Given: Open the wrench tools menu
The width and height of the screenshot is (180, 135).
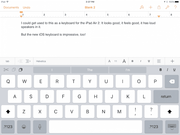Looking at the screenshot, I should [x=167, y=7].
